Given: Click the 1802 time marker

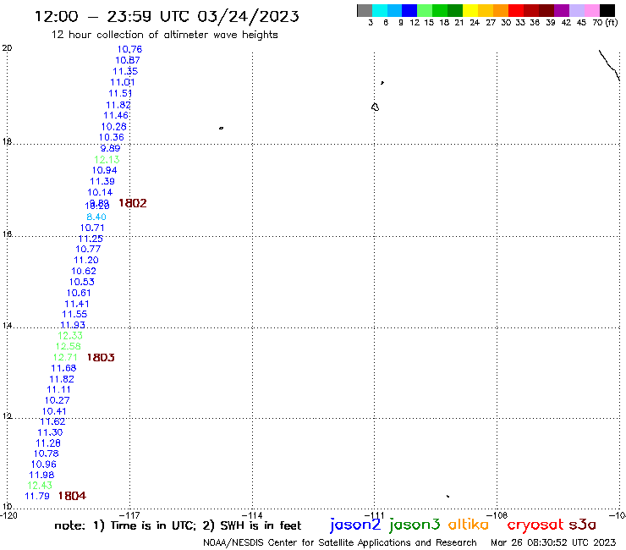Looking at the screenshot, I should point(133,203).
